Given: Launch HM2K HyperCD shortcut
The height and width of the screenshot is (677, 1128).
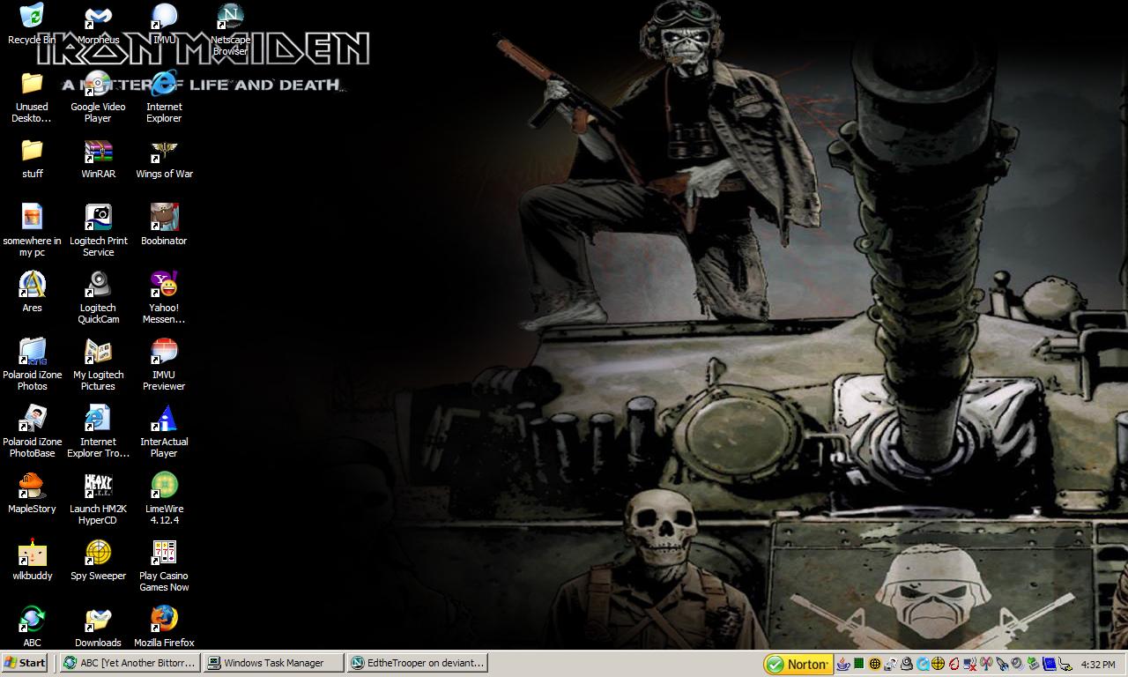Looking at the screenshot, I should pyautogui.click(x=98, y=499).
